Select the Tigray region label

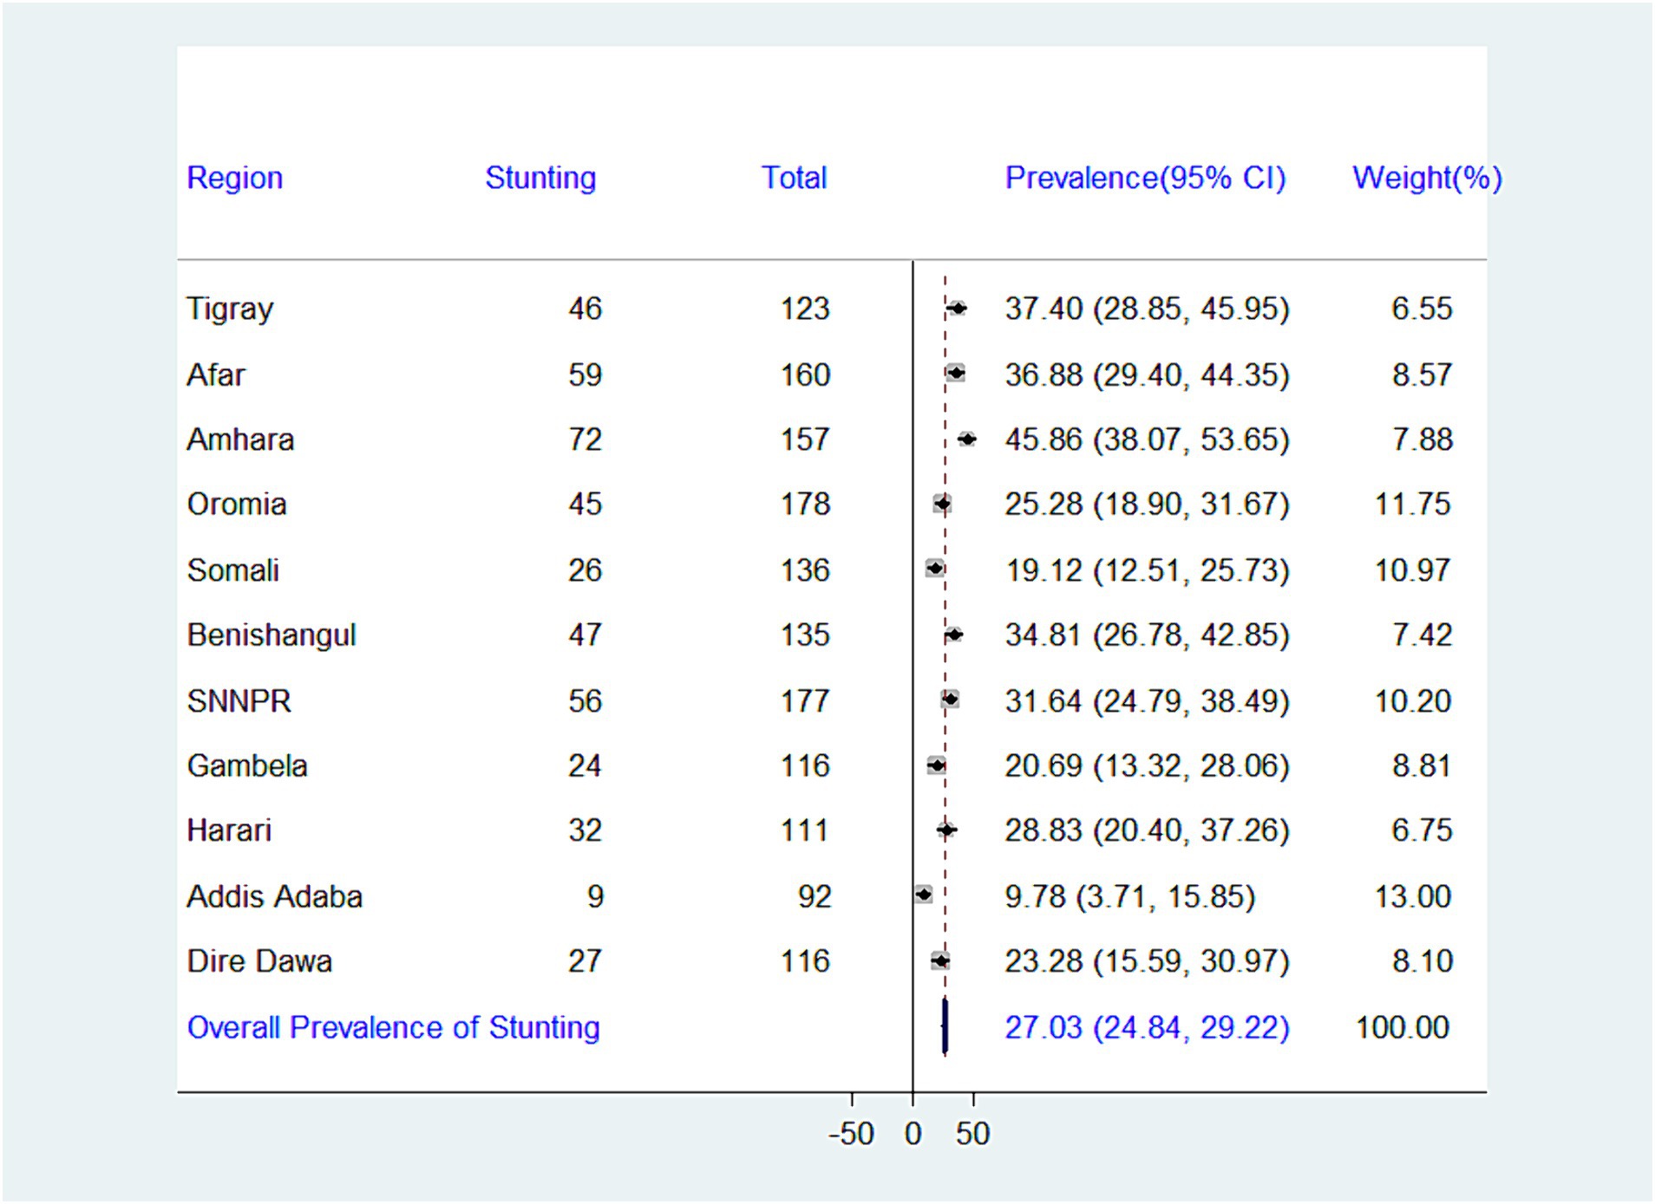(230, 309)
